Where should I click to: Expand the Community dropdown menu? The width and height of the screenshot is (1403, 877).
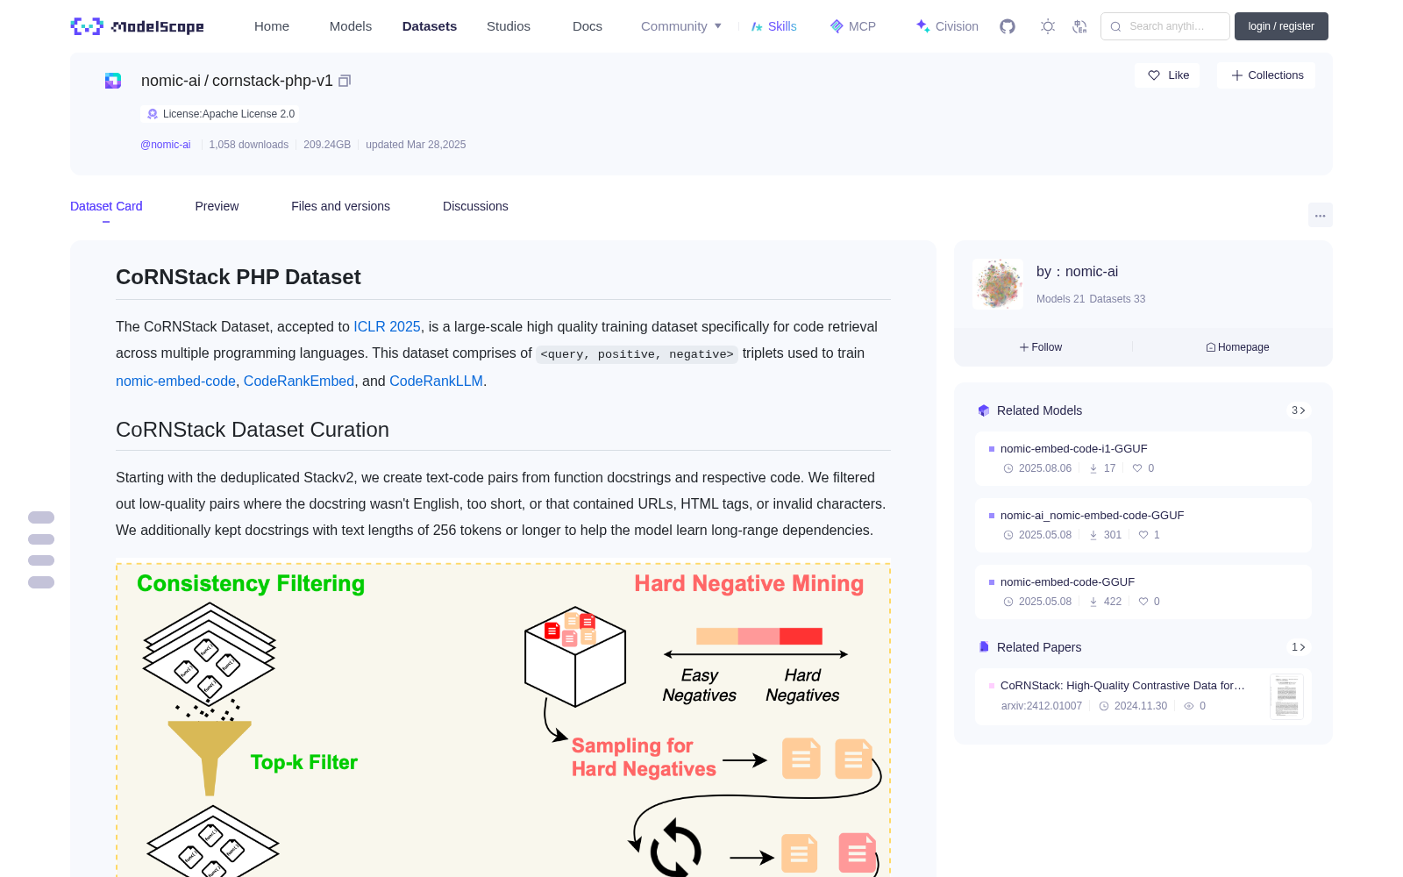[681, 26]
